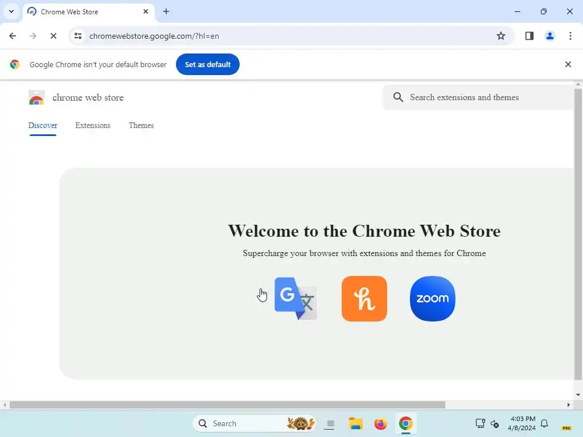Bookmark this page with the star

(501, 36)
